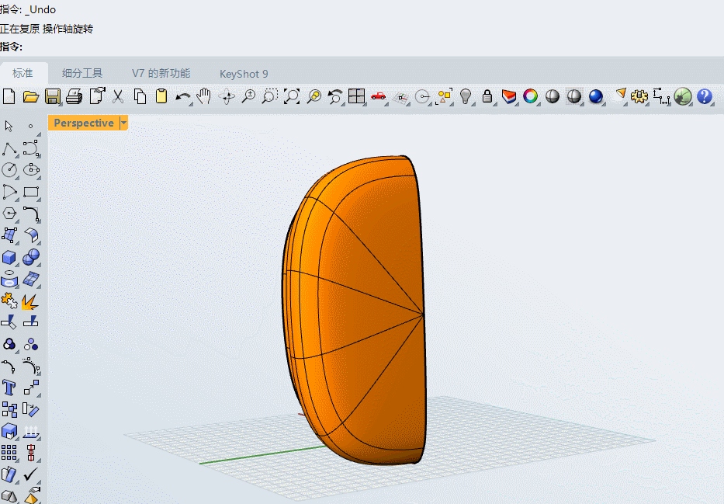Launch Grasshopper from green icon
724x504 pixels.
(x=682, y=96)
